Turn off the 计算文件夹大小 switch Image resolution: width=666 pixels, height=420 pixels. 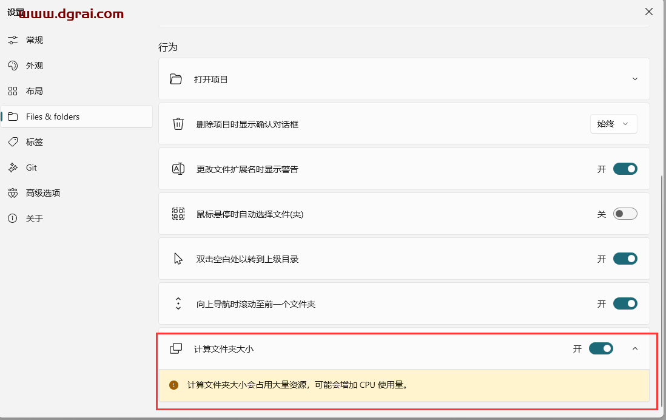601,348
